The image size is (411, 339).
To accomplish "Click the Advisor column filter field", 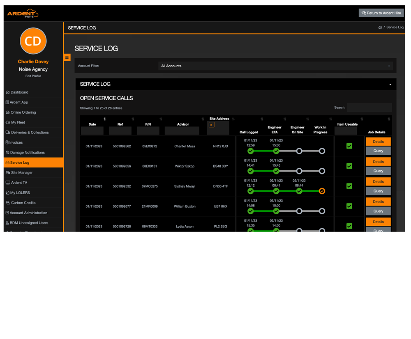I will point(182,131).
